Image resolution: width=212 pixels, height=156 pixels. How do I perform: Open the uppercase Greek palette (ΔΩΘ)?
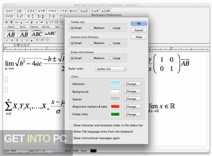[106, 11]
